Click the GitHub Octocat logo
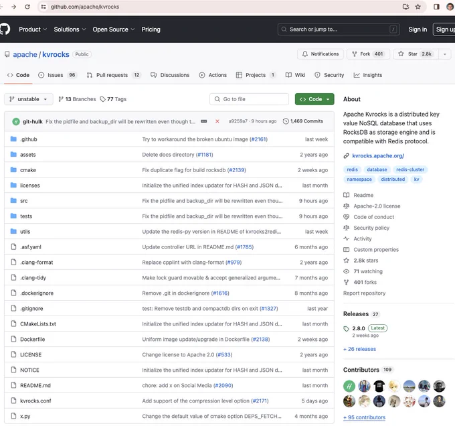Image resolution: width=455 pixels, height=426 pixels. (5, 29)
